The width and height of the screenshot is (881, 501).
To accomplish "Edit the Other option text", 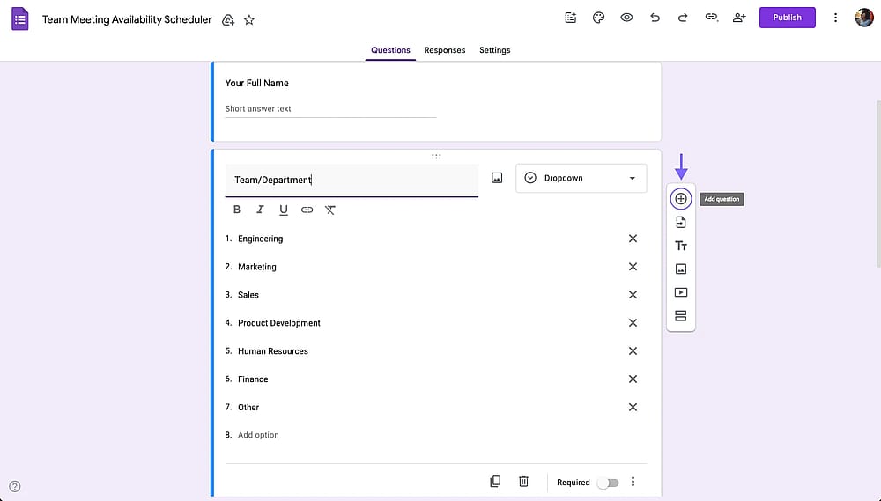I will tap(248, 407).
